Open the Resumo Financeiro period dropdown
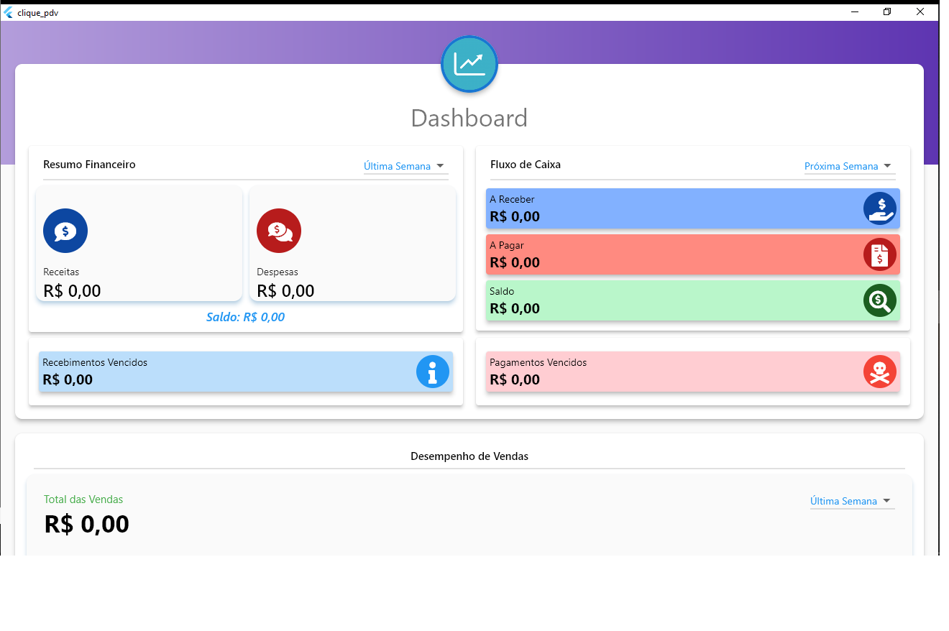Image resolution: width=949 pixels, height=631 pixels. click(x=405, y=166)
